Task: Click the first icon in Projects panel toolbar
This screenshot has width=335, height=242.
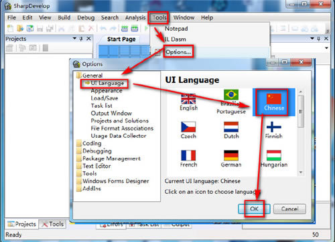Action: 9,47
